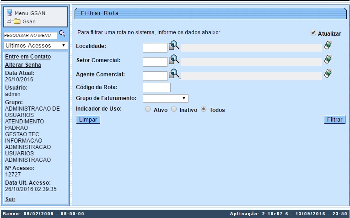Choose the Todos radio option
The height and width of the screenshot is (218, 350).
[204, 109]
